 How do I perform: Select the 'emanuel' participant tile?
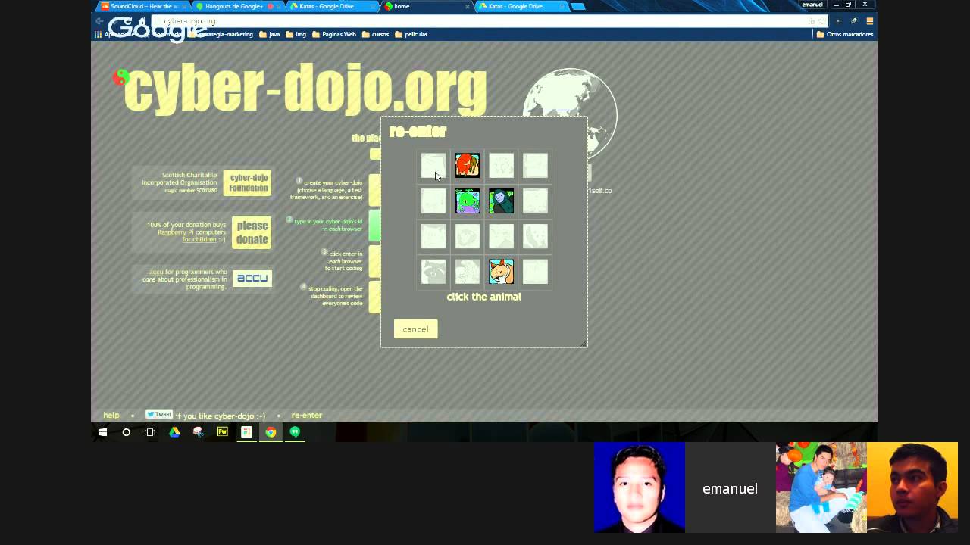(730, 487)
